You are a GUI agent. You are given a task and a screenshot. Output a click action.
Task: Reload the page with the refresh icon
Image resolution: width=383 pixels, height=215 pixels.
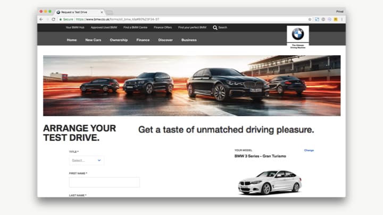click(x=54, y=19)
